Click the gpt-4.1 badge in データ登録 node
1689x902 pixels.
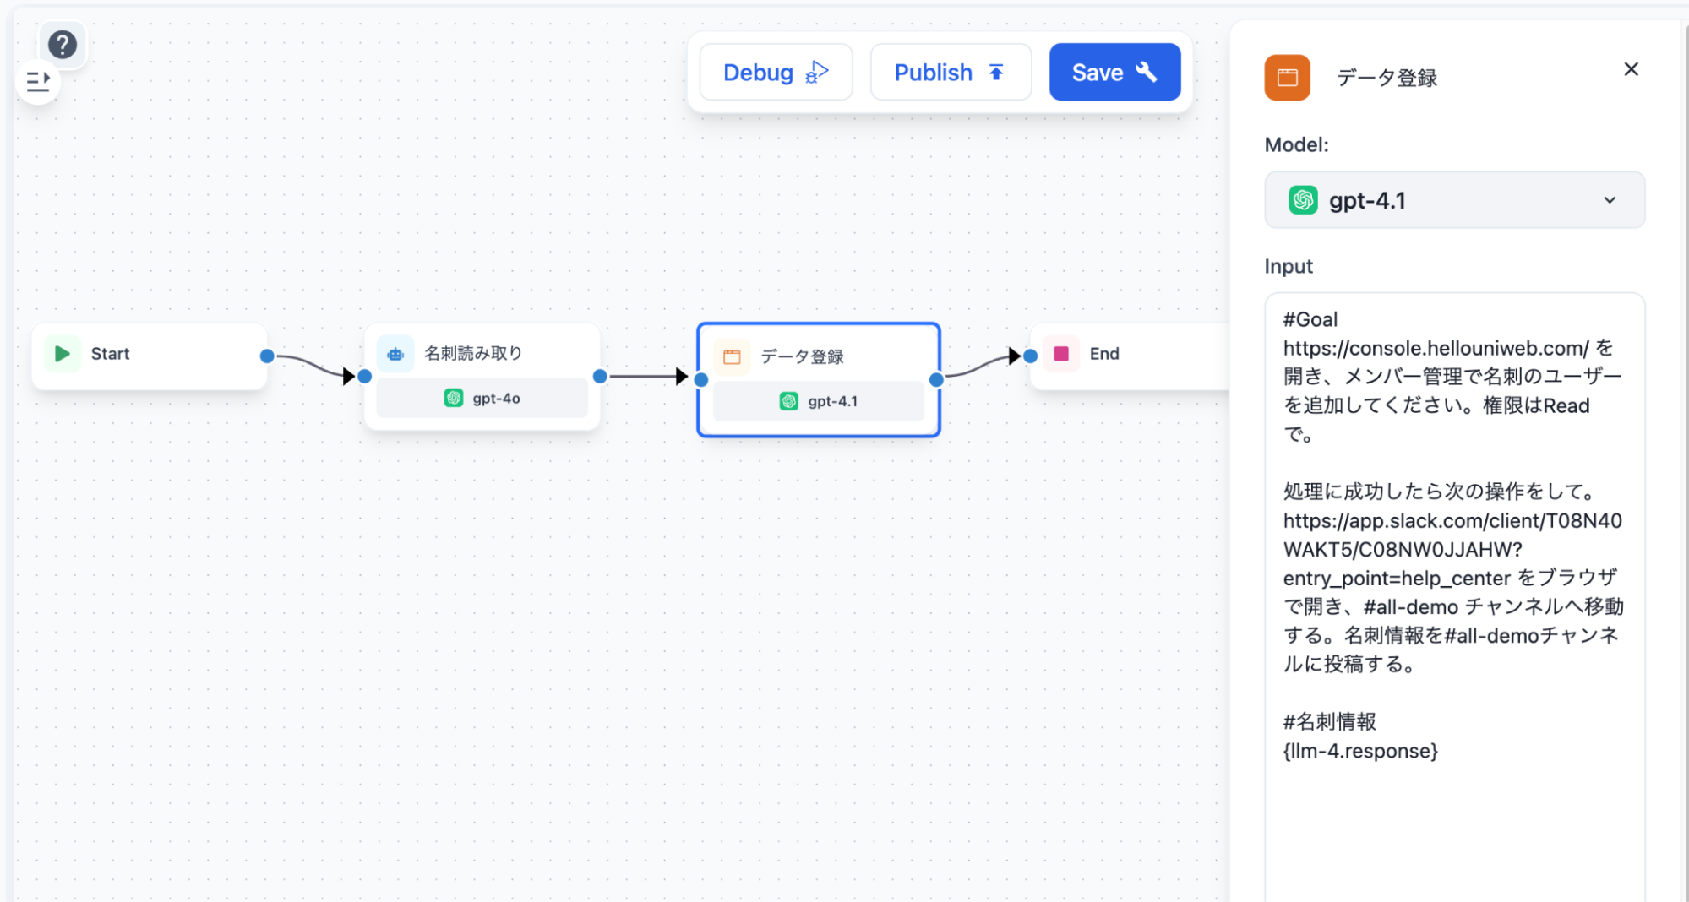(818, 401)
